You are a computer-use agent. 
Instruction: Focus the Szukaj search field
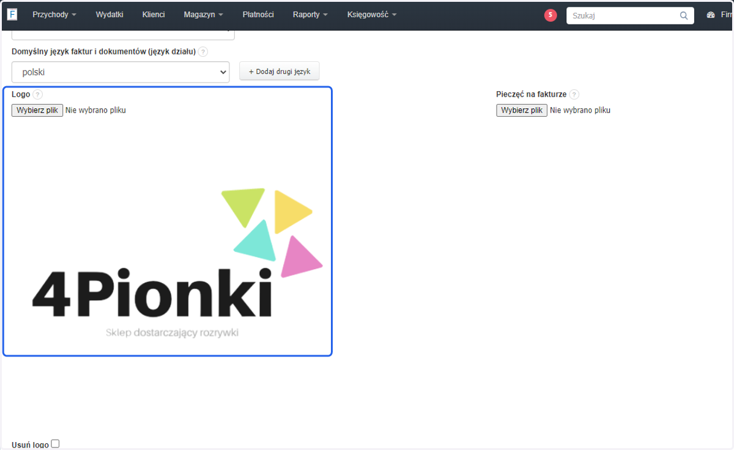(630, 15)
